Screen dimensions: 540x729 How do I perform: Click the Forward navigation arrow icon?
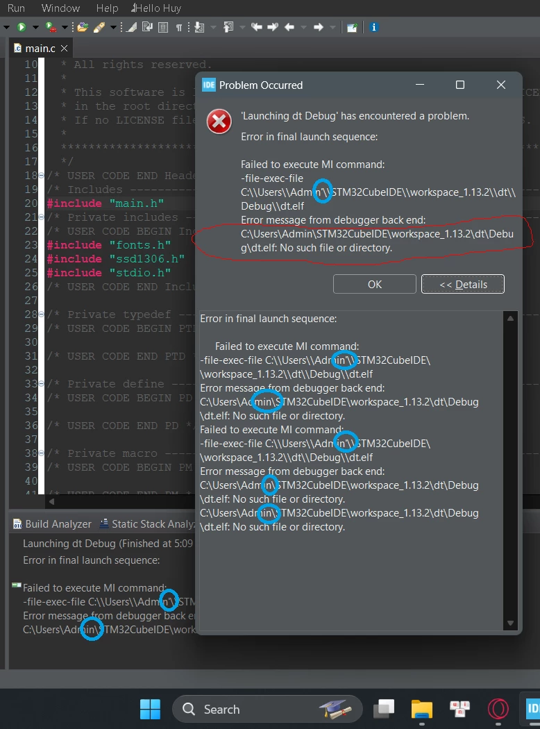click(319, 27)
